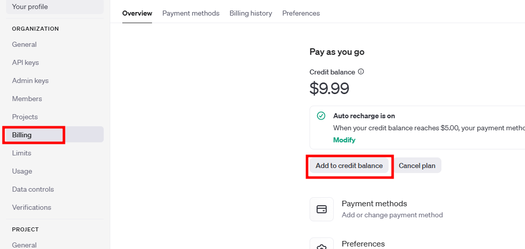This screenshot has height=249, width=525.
Task: Click the credit balance info icon
Action: (x=361, y=72)
